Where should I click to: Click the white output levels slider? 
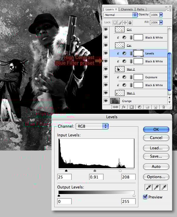click(134, 196)
